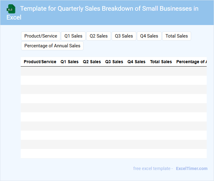Click the green XLS file icon

(x=11, y=9)
